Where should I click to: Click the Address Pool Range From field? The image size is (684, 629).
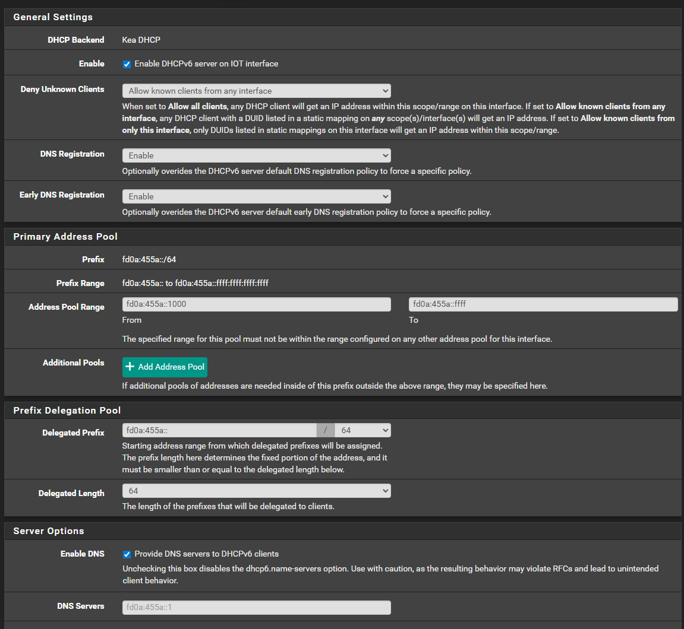tap(256, 304)
